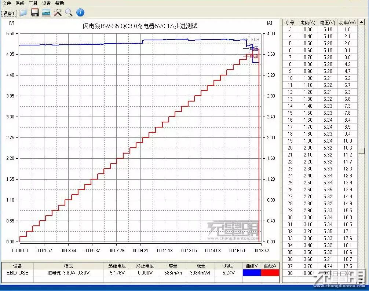Click the 0.000V end voltage value
Image resolution: width=369 pixels, height=291 pixels.
coord(145,273)
